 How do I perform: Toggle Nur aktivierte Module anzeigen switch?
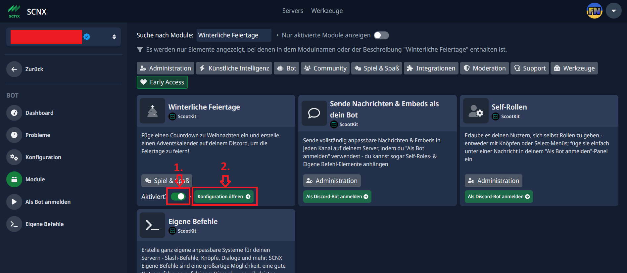tap(381, 35)
